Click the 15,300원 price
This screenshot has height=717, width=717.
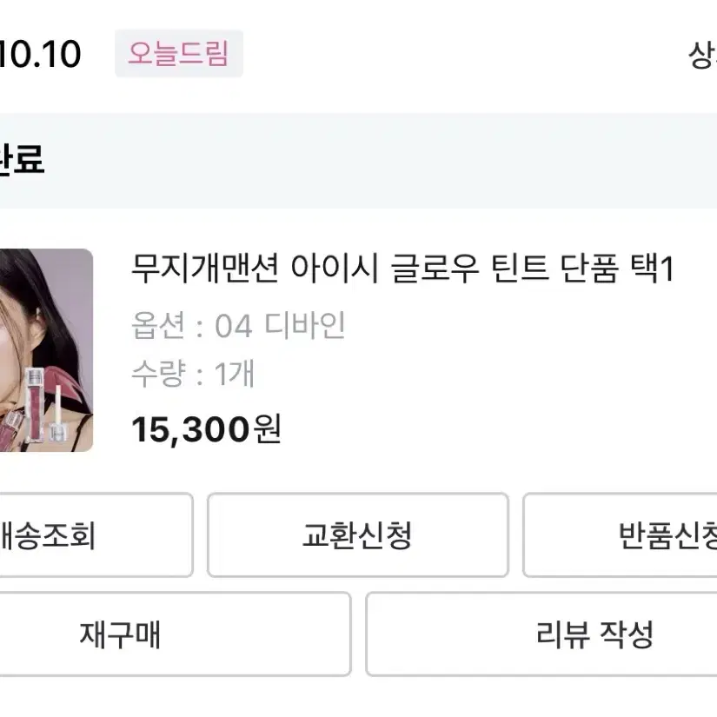pos(207,428)
